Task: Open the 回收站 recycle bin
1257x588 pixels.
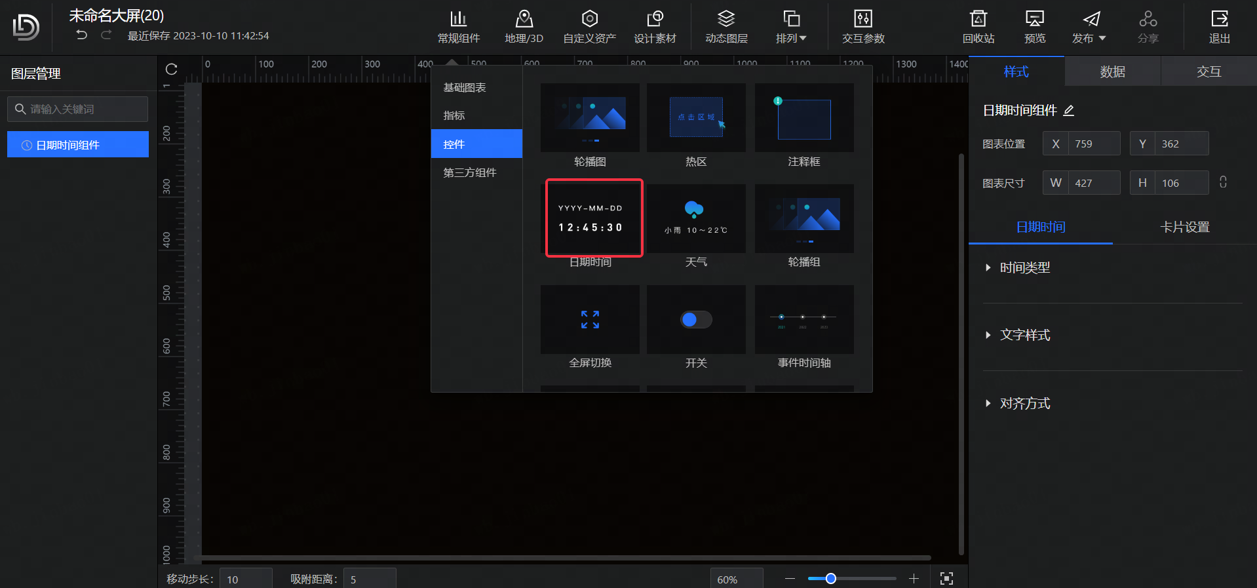Action: pyautogui.click(x=978, y=27)
